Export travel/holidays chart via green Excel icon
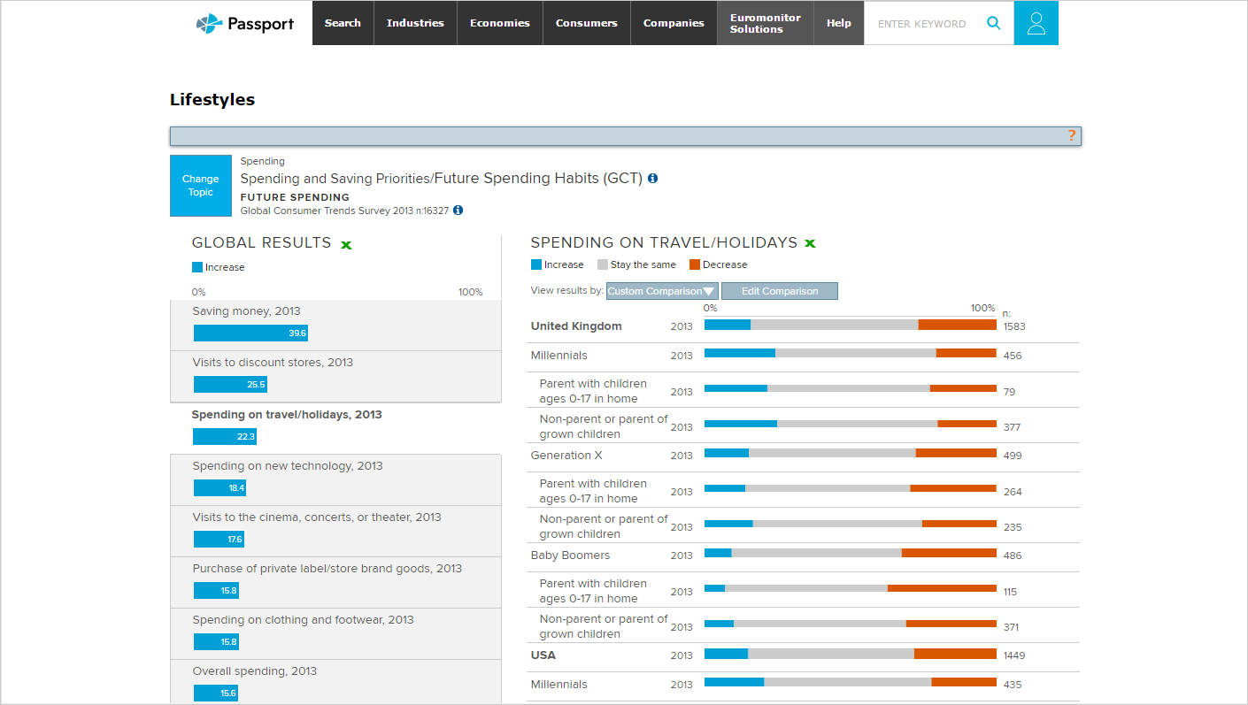1248x705 pixels. coord(810,243)
